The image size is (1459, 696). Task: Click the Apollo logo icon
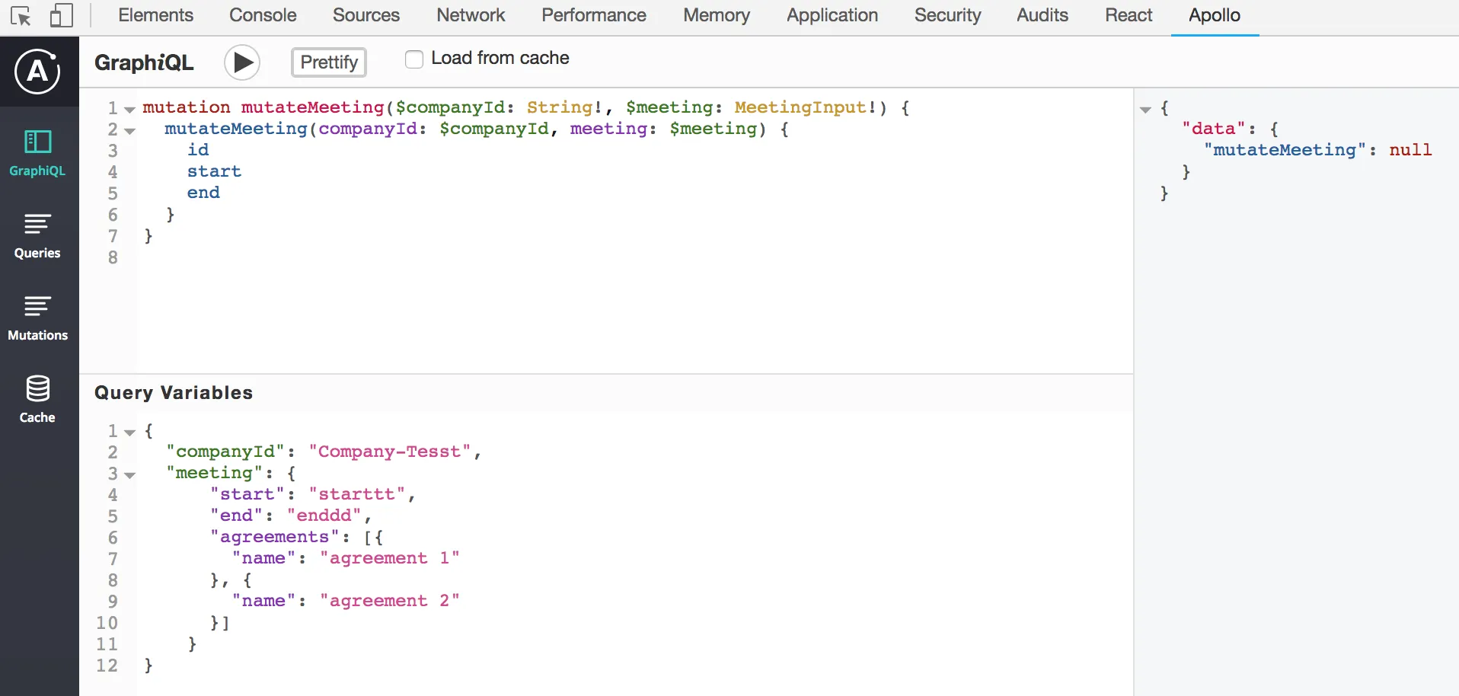click(x=37, y=72)
